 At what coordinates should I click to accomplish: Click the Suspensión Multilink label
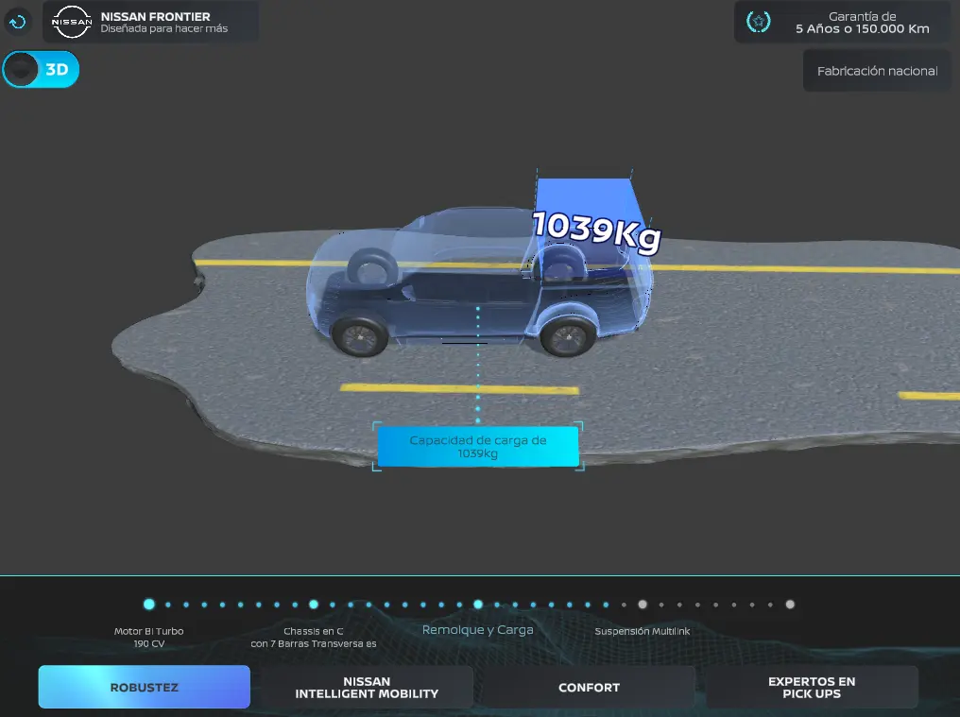point(643,631)
